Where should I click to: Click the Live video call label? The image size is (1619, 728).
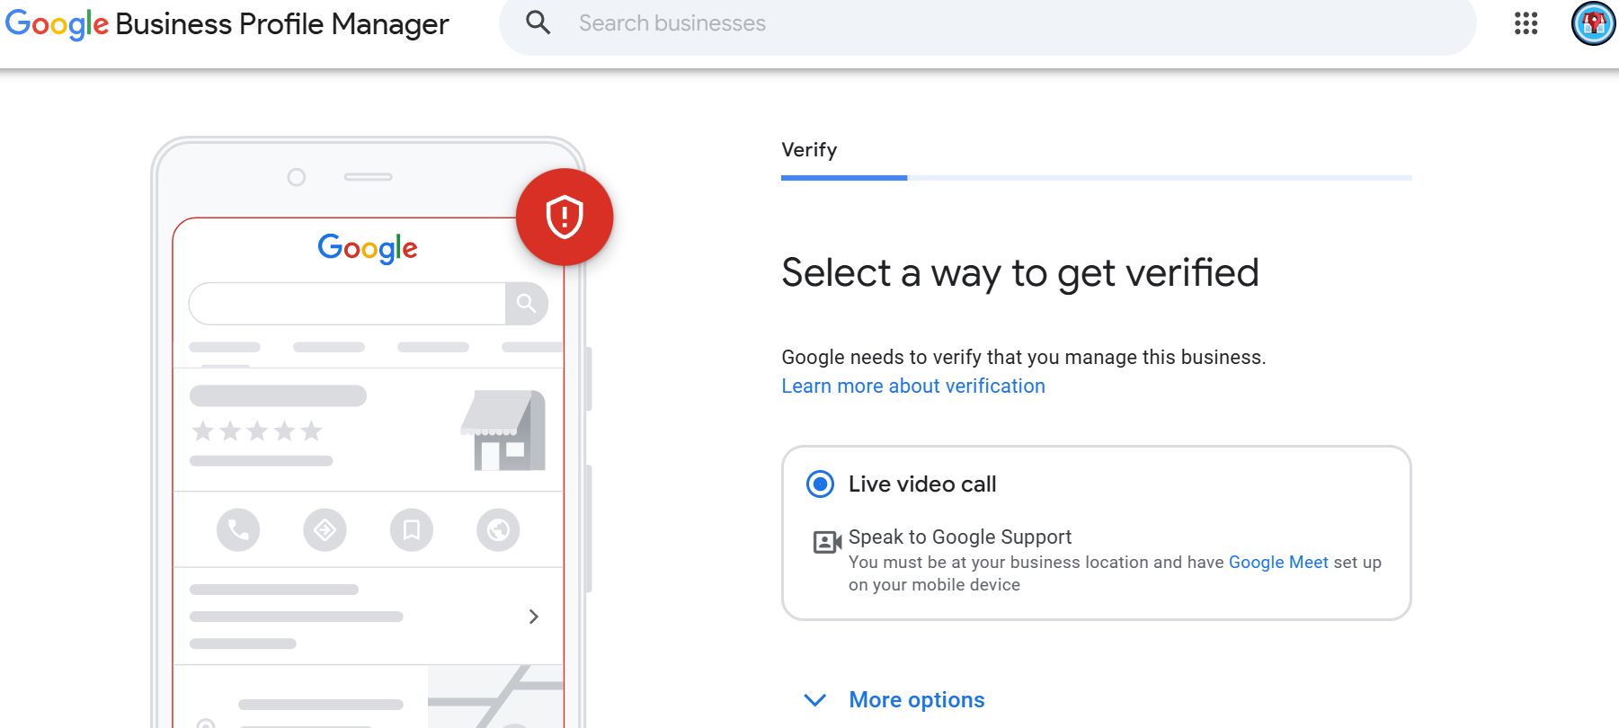tap(922, 484)
